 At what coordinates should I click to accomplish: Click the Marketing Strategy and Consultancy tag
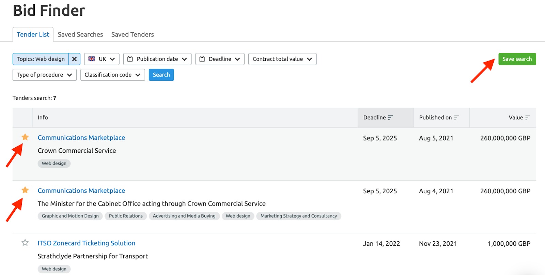pyautogui.click(x=299, y=216)
